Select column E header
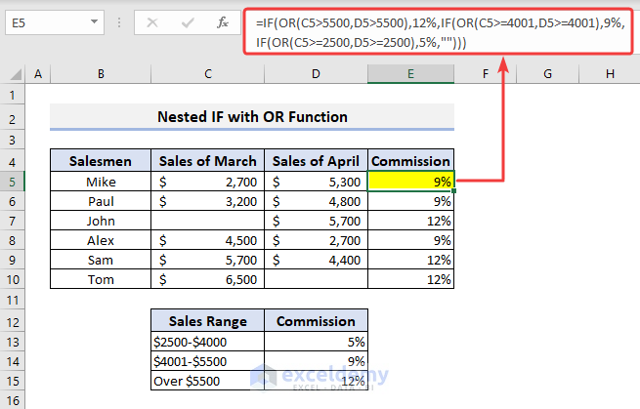 tap(411, 73)
